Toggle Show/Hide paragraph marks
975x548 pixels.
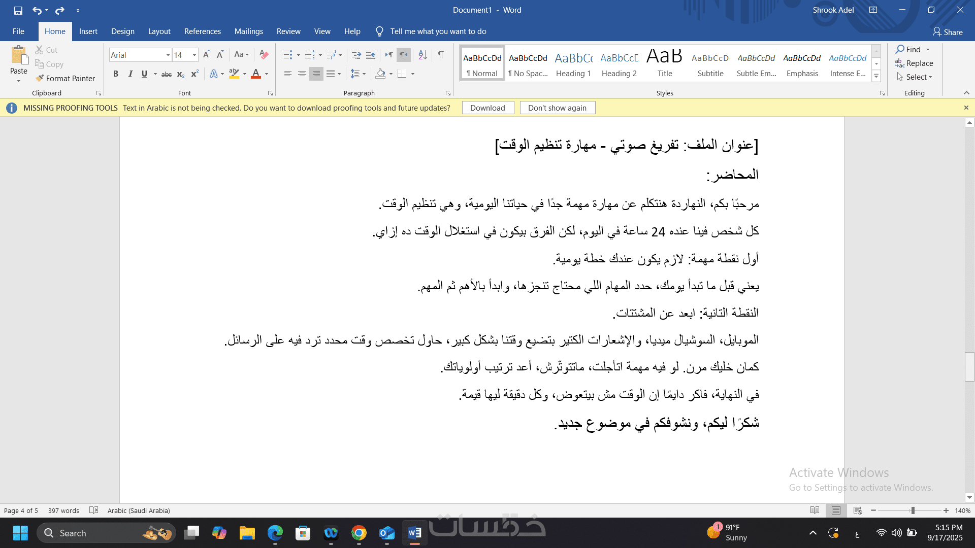pyautogui.click(x=441, y=55)
